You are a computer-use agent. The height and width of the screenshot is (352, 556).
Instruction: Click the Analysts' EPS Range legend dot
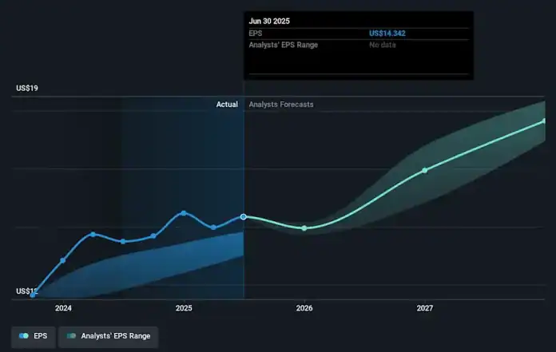(x=72, y=336)
